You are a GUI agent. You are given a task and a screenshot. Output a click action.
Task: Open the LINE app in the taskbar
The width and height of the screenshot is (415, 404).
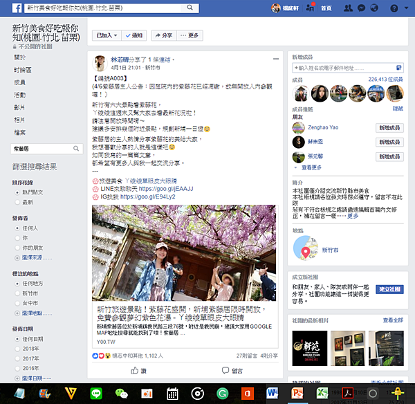96,394
